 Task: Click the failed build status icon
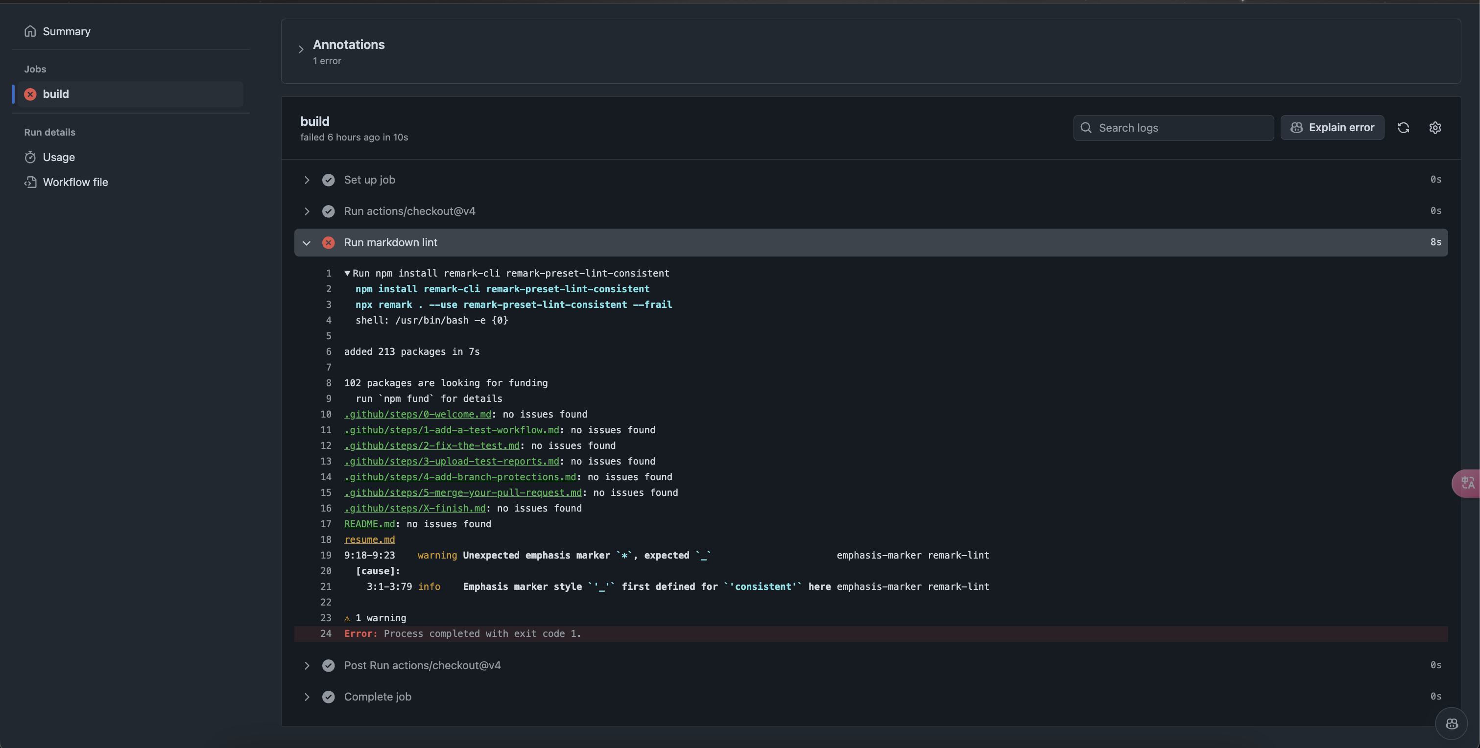click(30, 94)
